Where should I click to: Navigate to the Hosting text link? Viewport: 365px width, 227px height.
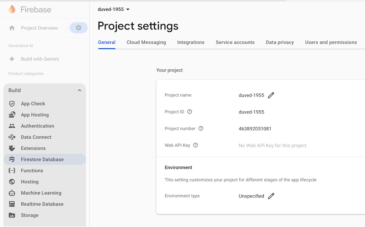coord(30,182)
